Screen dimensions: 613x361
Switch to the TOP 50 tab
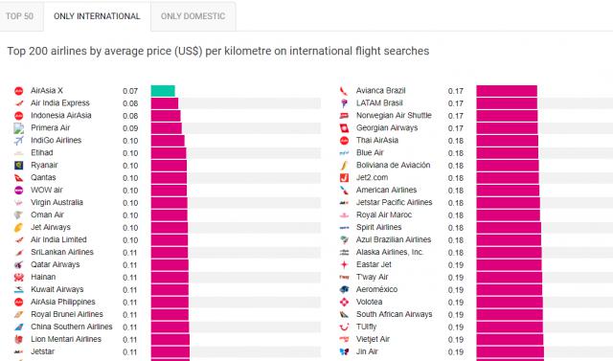pos(19,16)
